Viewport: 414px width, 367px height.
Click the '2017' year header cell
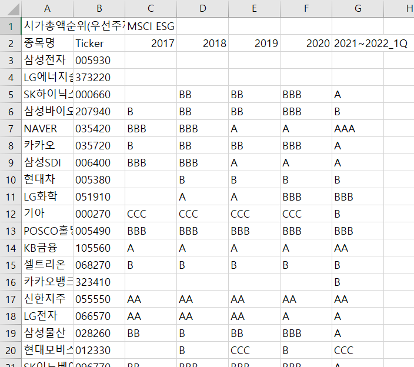(151, 43)
